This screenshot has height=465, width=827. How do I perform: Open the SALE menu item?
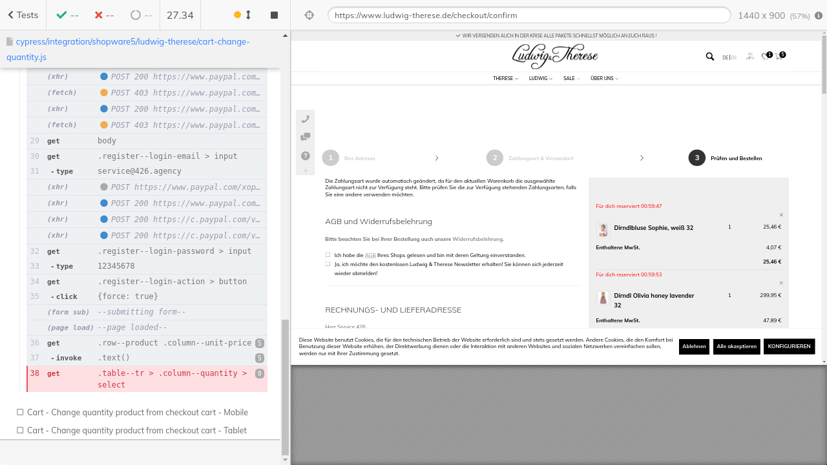click(571, 78)
